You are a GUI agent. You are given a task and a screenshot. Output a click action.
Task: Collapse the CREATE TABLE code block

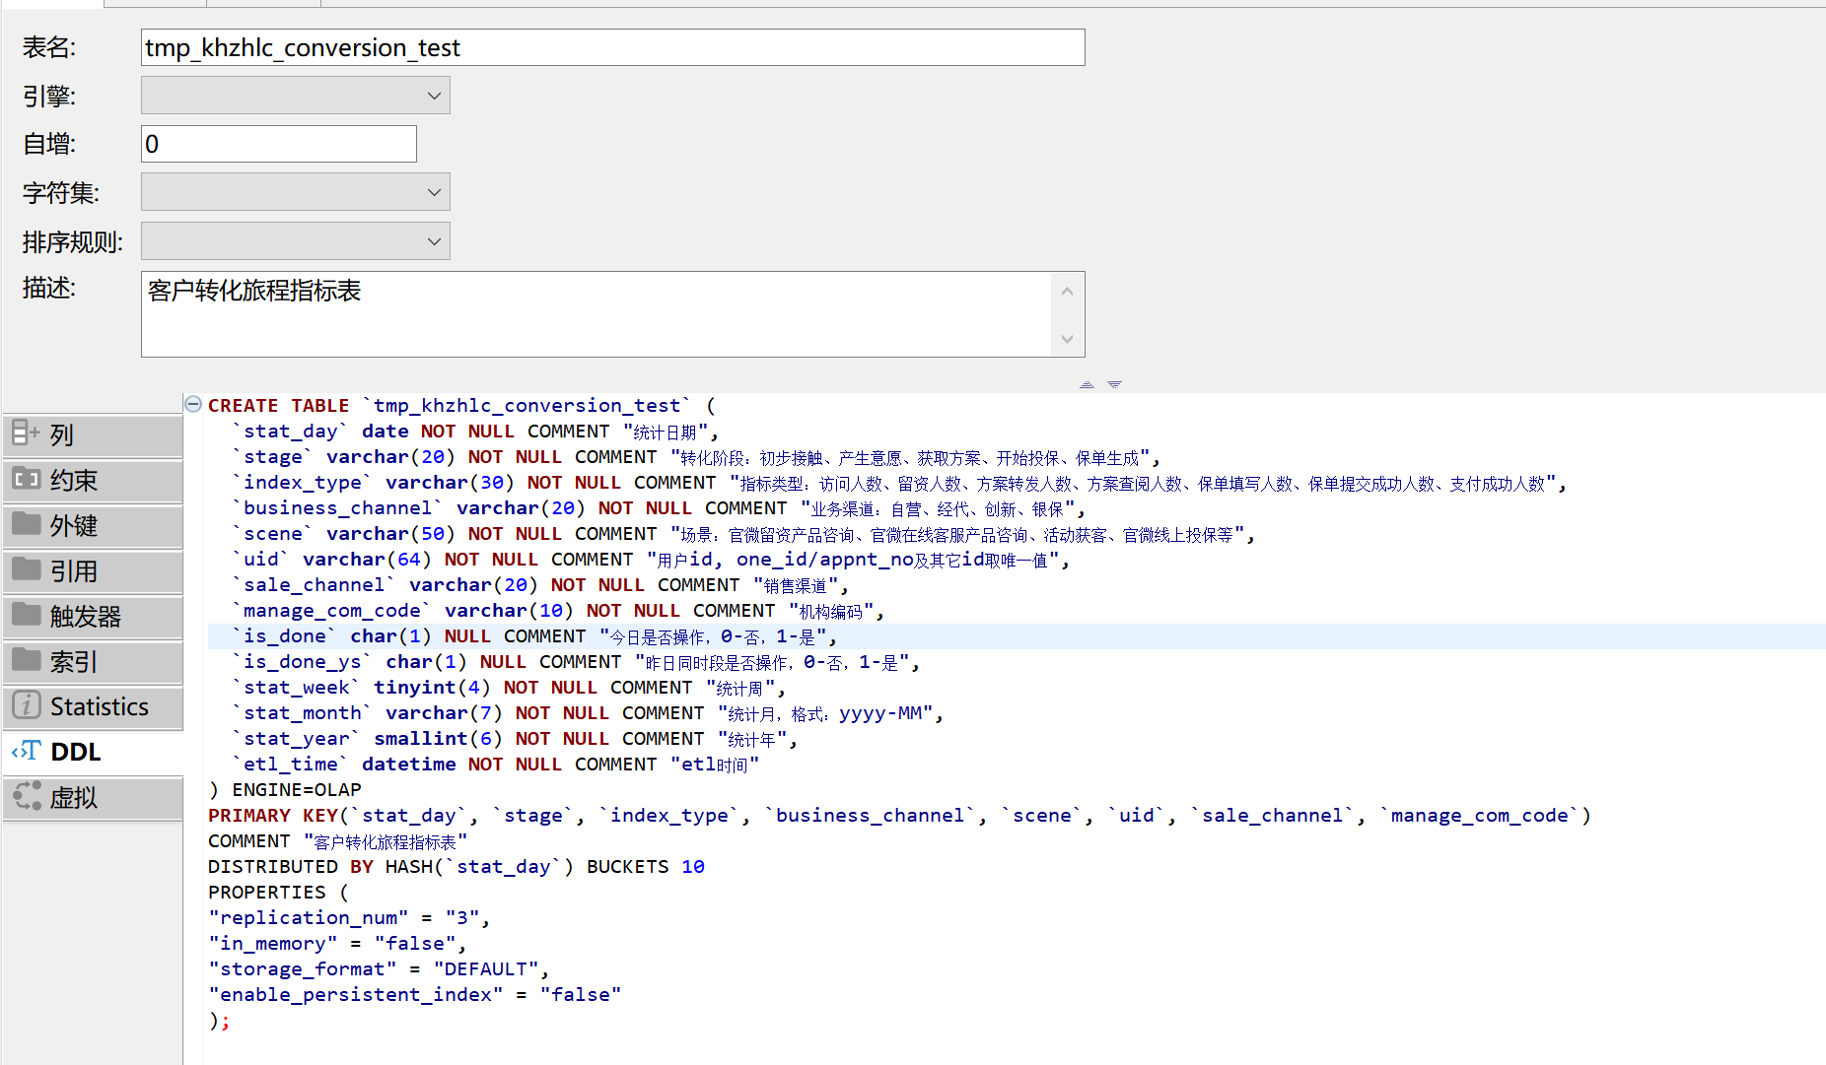[x=194, y=404]
